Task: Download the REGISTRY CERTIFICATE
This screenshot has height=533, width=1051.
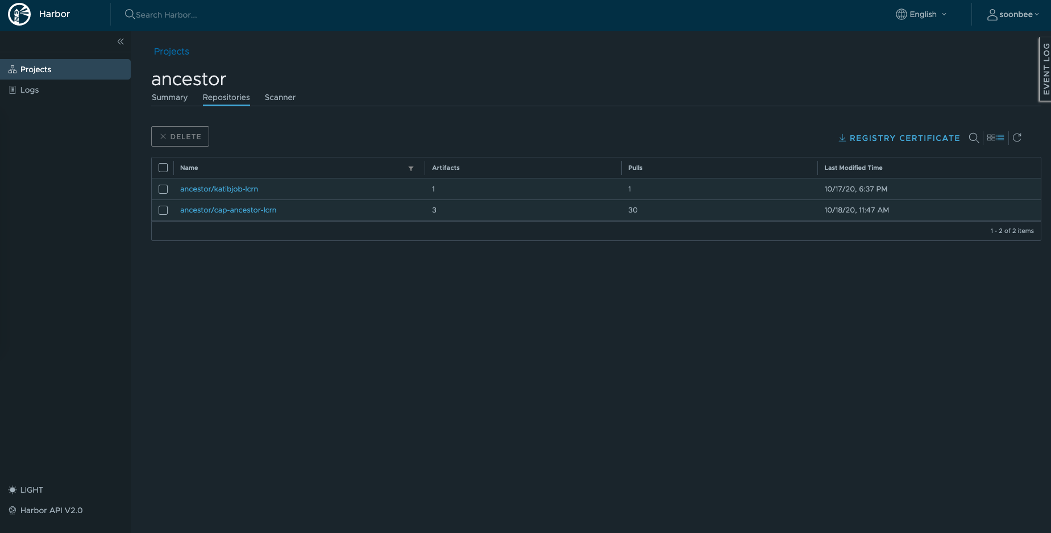Action: click(899, 138)
